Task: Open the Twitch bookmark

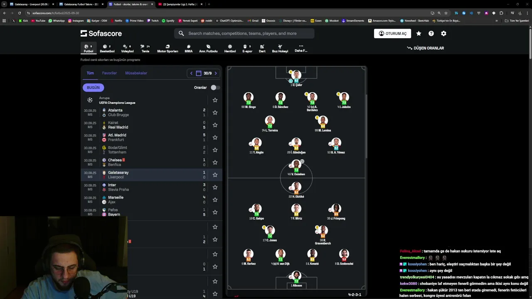Action: pos(153,20)
